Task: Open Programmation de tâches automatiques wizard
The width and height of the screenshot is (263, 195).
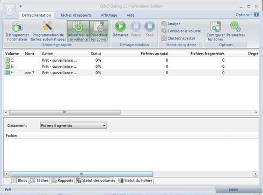Action: (x=48, y=31)
